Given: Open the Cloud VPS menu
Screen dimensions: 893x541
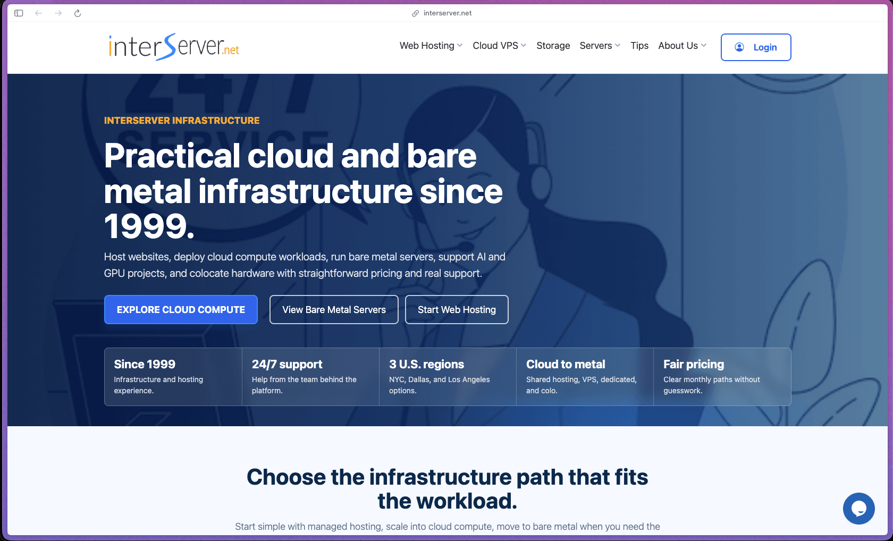Looking at the screenshot, I should point(500,46).
